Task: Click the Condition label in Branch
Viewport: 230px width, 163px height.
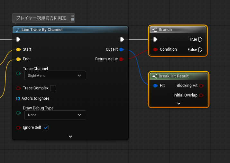Action: click(168, 49)
